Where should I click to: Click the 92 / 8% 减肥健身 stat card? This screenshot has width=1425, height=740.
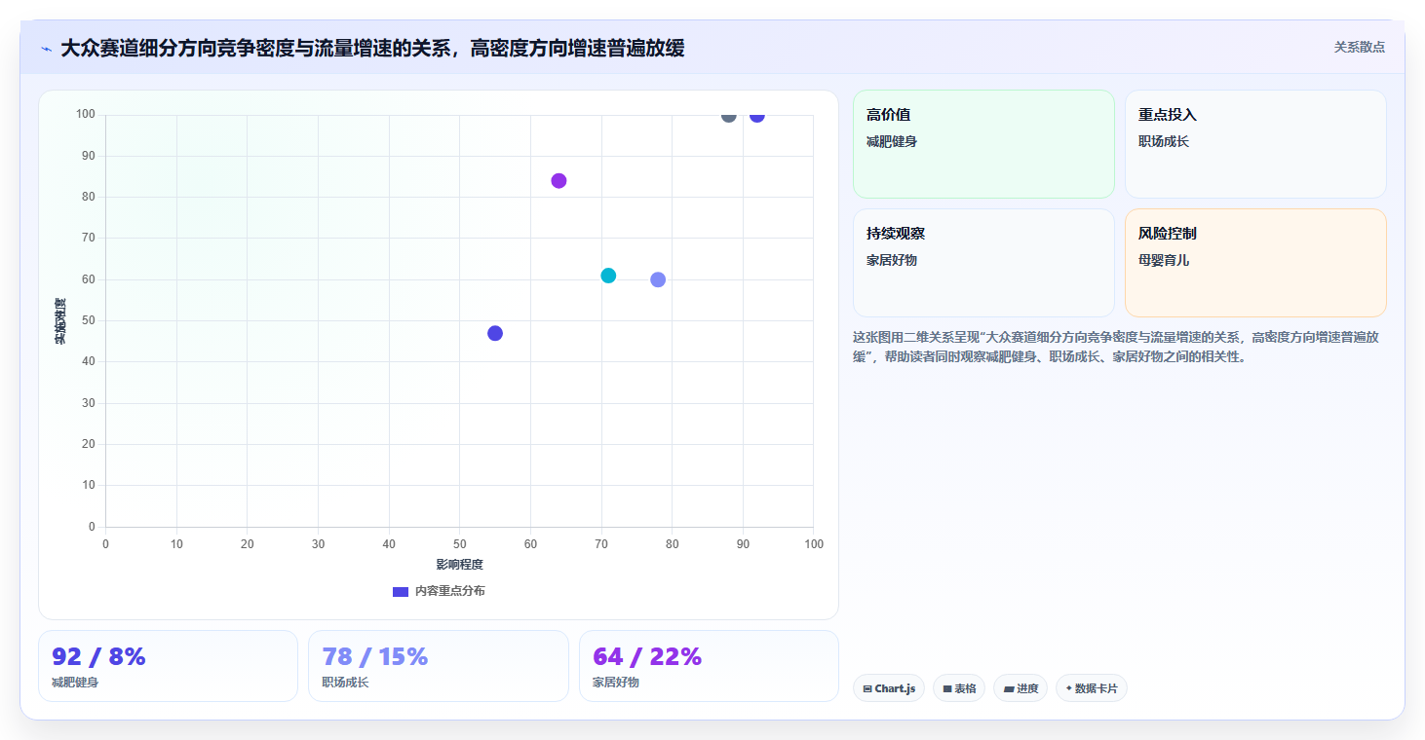point(168,666)
